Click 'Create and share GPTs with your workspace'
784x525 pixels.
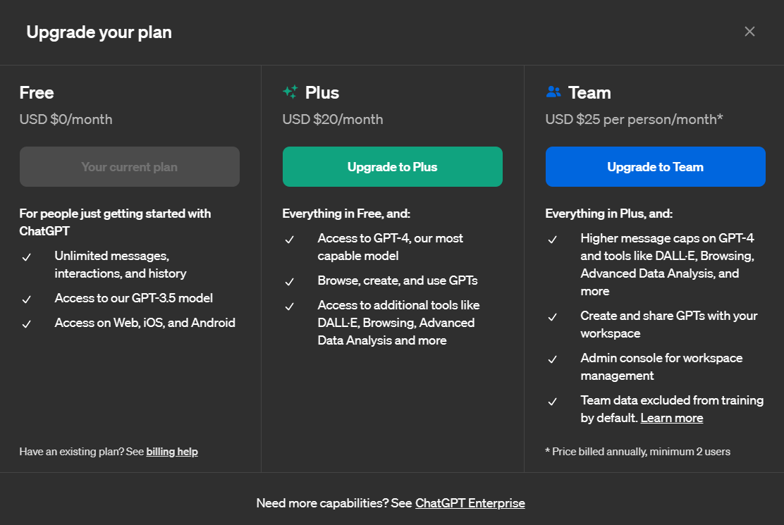pyautogui.click(x=668, y=324)
